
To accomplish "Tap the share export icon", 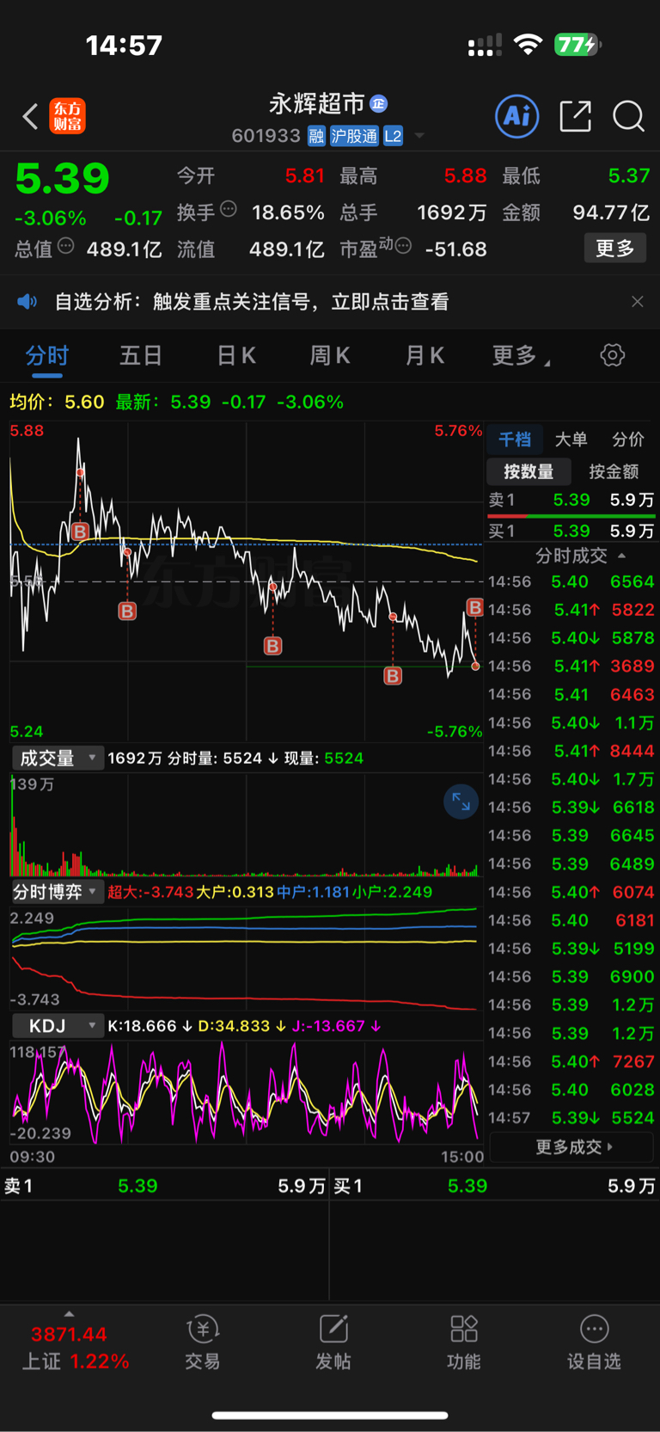I will (575, 116).
